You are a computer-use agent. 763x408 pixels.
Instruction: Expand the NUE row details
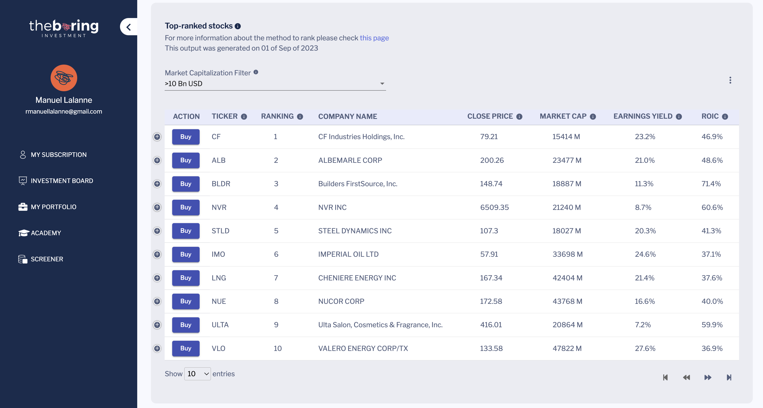(157, 301)
